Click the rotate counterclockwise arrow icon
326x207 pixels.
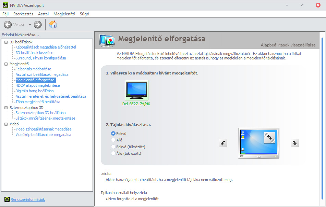coord(223,143)
